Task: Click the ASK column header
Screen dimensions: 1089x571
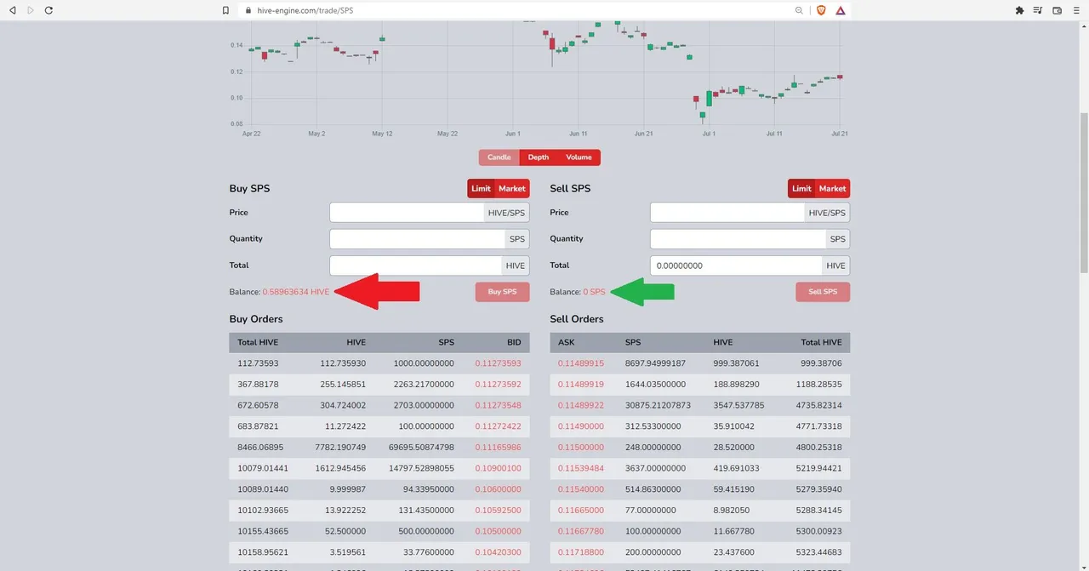Action: 567,342
